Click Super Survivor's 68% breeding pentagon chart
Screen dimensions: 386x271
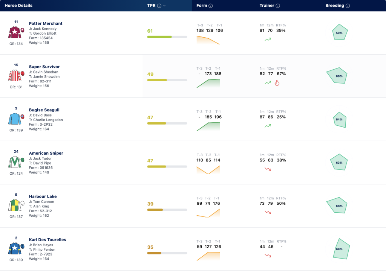pyautogui.click(x=337, y=76)
